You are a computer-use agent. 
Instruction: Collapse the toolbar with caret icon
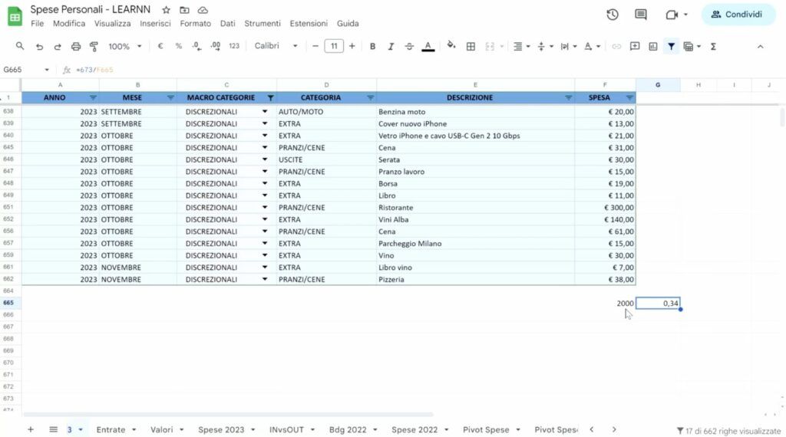coord(760,47)
